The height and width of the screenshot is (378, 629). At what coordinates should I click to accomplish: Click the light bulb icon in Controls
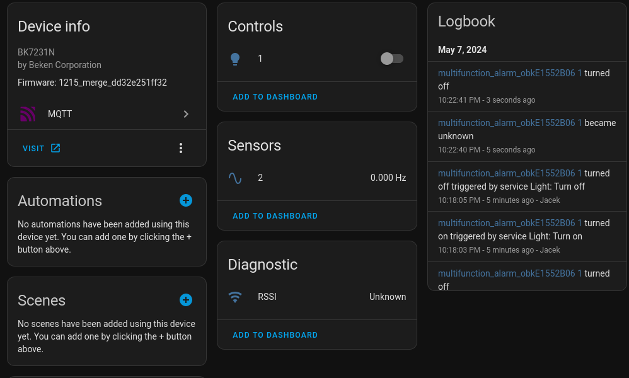[235, 59]
